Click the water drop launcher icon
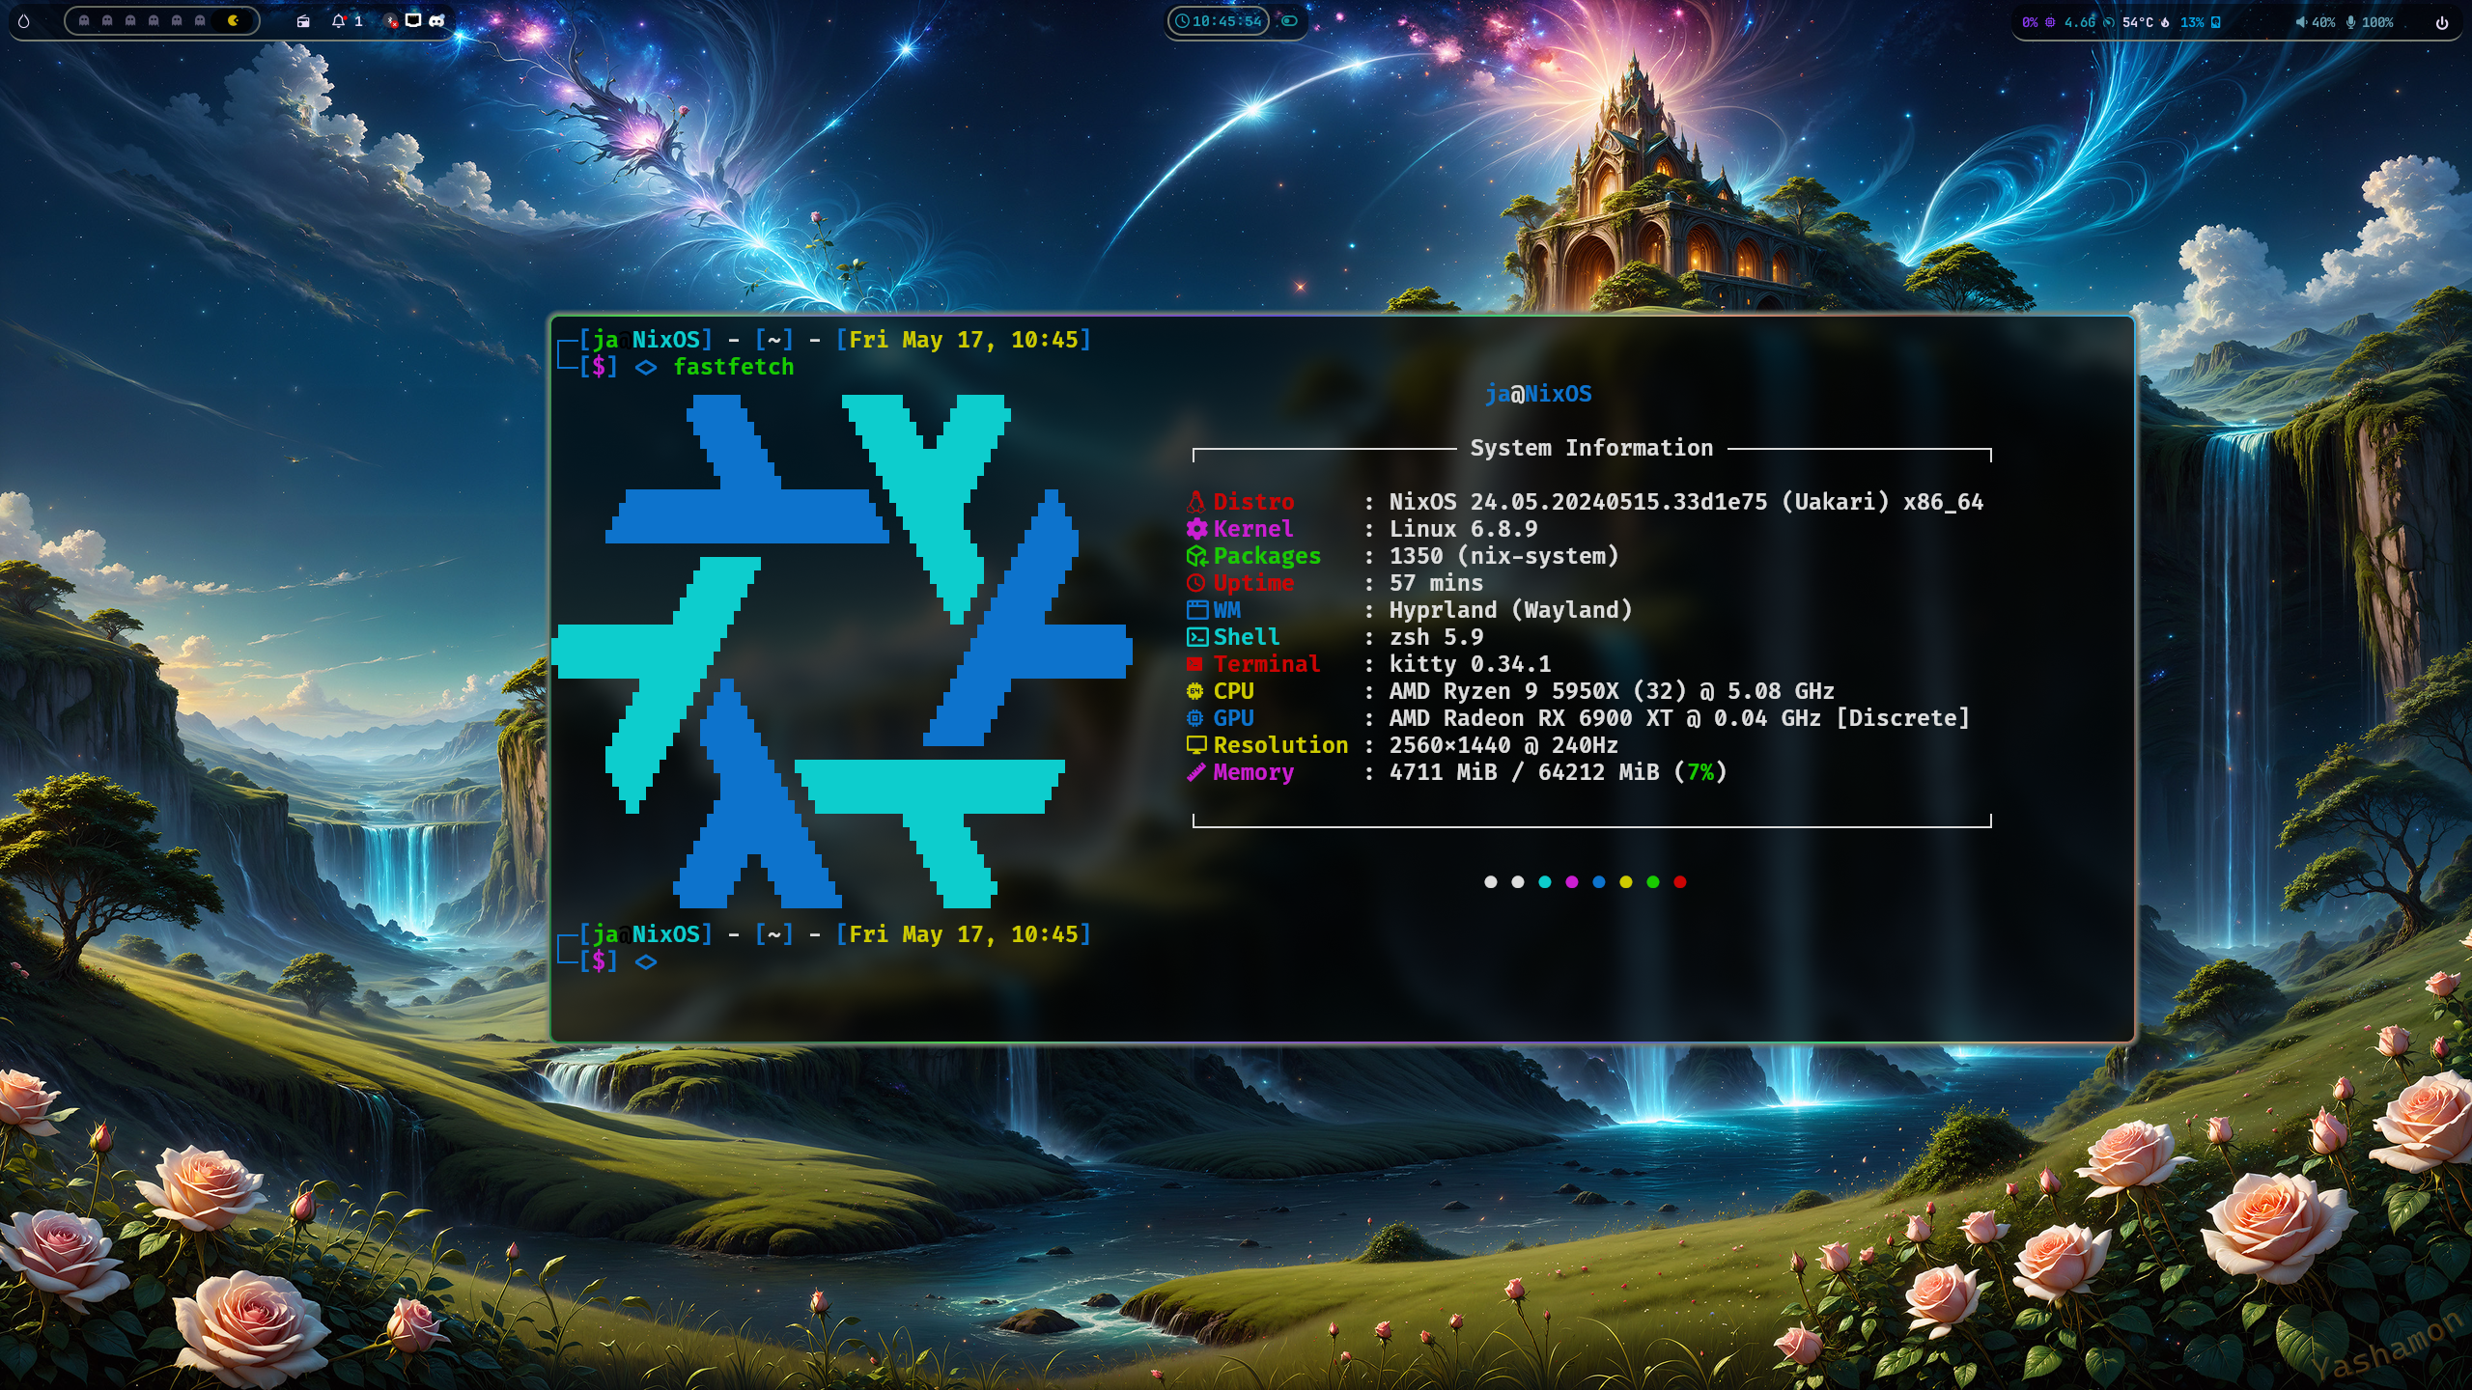Viewport: 2472px width, 1390px height. [x=24, y=21]
